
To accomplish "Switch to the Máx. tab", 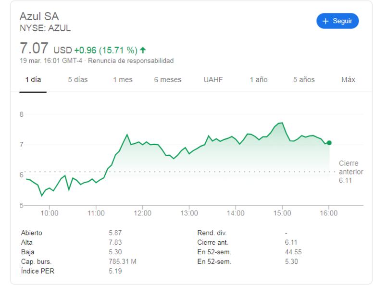I will coord(349,80).
